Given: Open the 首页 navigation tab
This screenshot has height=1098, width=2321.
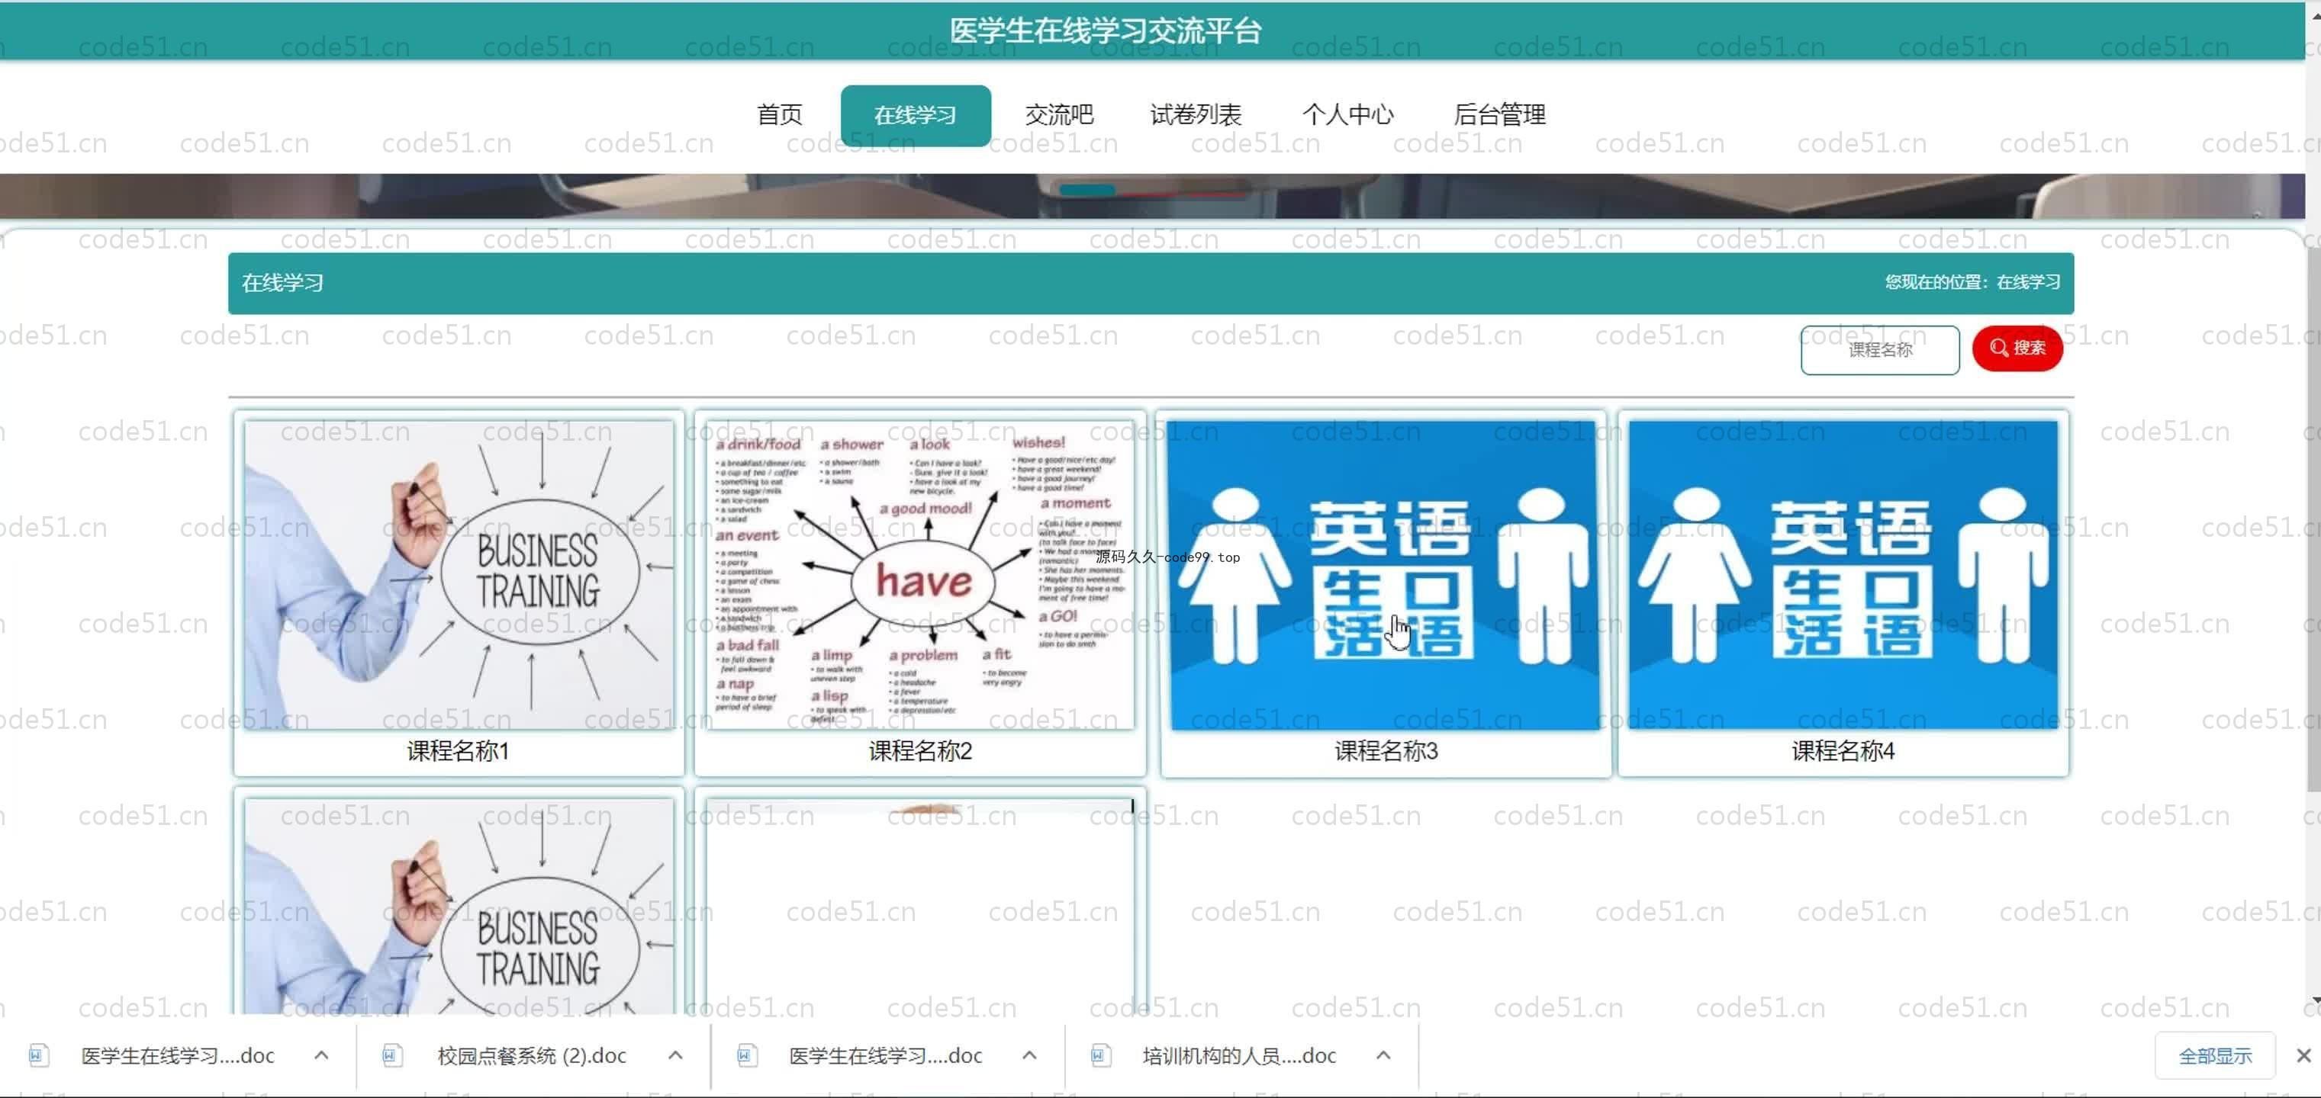Looking at the screenshot, I should point(779,115).
